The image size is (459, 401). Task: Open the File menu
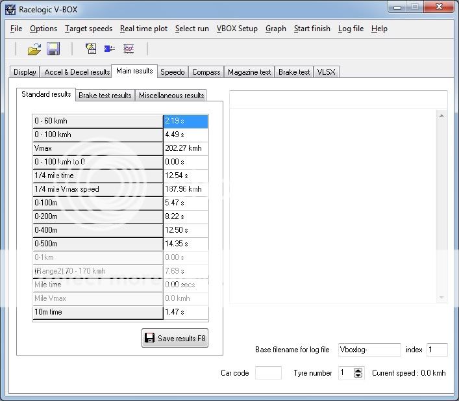coord(16,29)
